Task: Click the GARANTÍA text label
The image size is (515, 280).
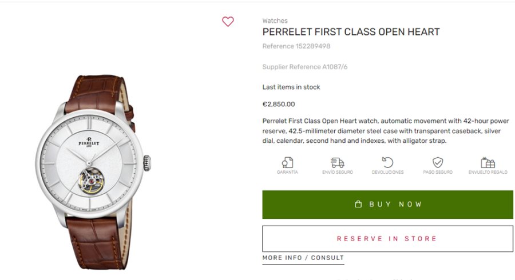Action: pyautogui.click(x=287, y=172)
